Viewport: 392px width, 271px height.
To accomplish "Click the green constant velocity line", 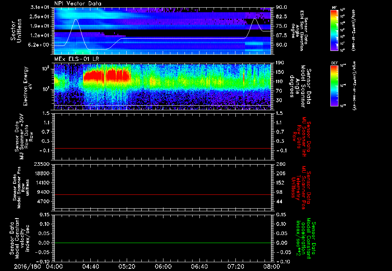I will 163,243.
